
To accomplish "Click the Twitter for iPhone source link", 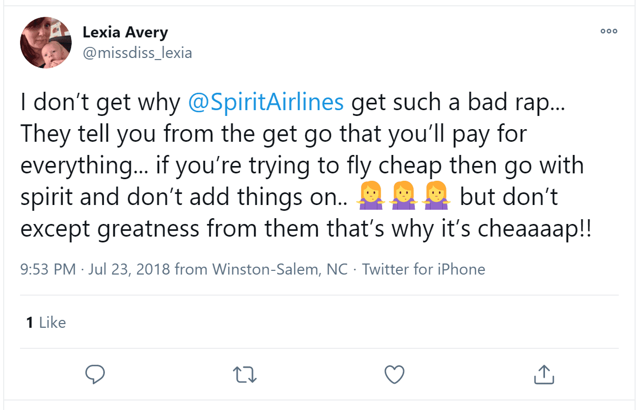I will (x=424, y=269).
